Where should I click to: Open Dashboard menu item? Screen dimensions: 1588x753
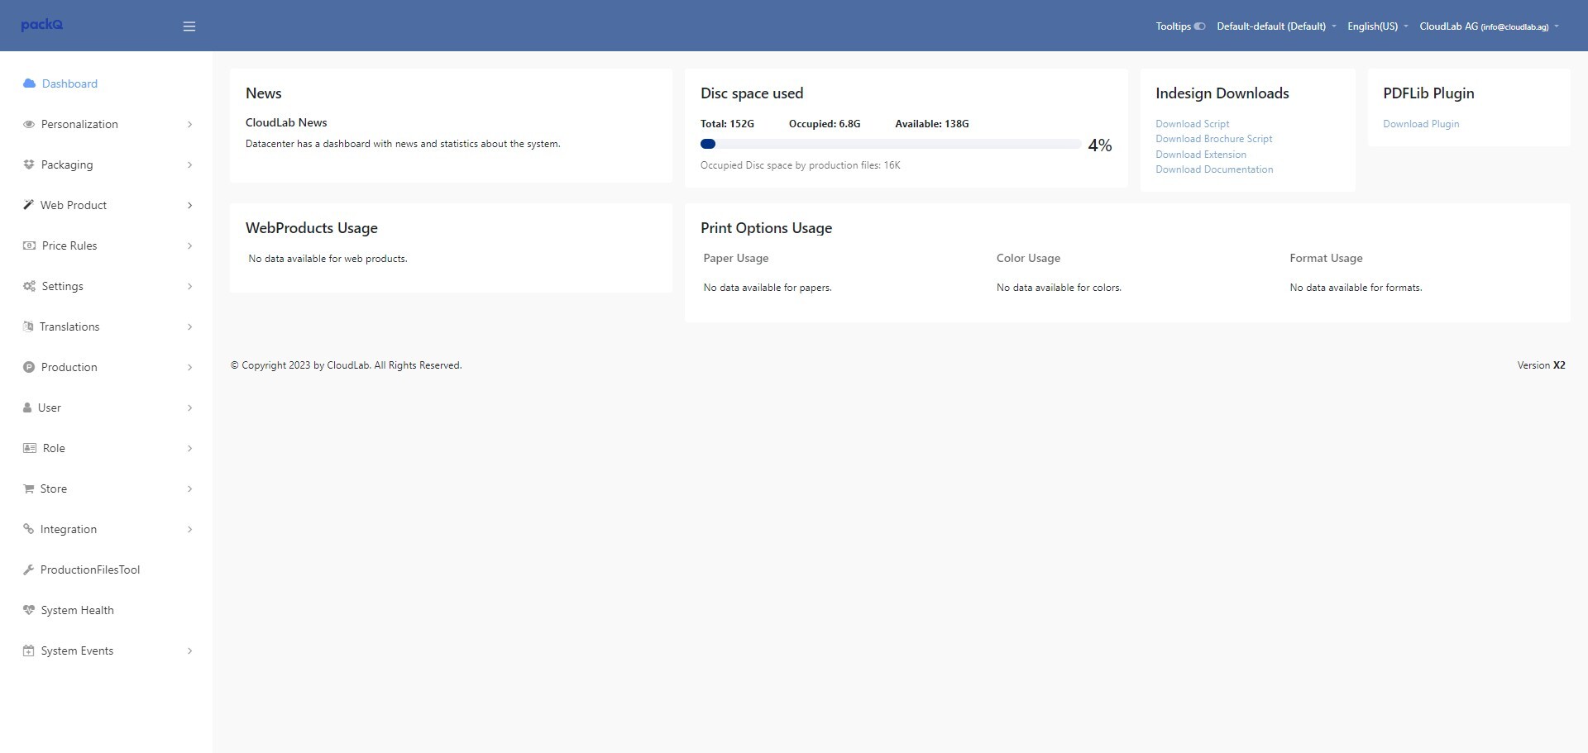click(x=107, y=83)
